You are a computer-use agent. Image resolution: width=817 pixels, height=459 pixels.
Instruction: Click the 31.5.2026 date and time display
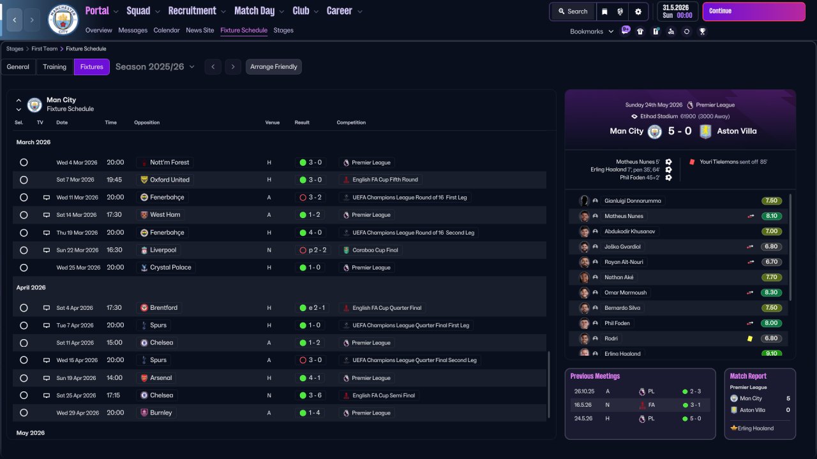677,11
